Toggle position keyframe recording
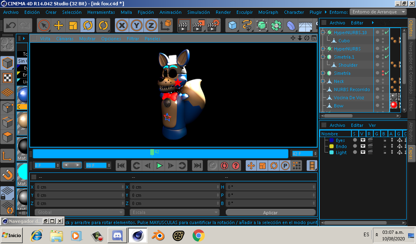416x244 pixels. [251, 166]
